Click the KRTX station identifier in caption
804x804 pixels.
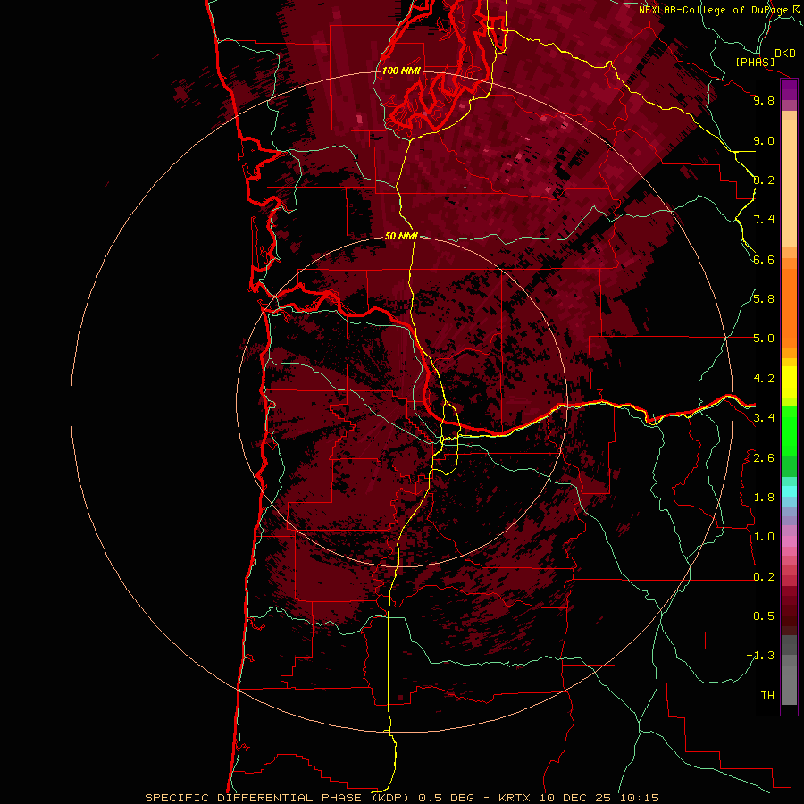coord(515,798)
